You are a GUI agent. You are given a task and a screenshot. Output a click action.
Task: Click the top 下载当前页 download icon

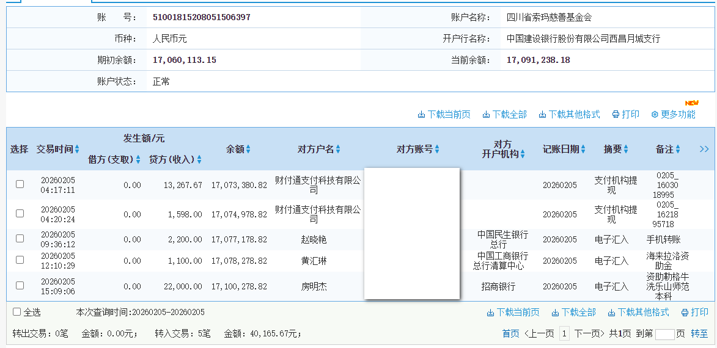421,115
